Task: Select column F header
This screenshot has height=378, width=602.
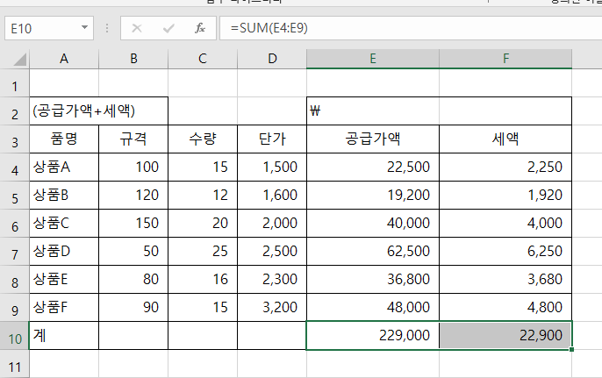Action: pyautogui.click(x=505, y=59)
